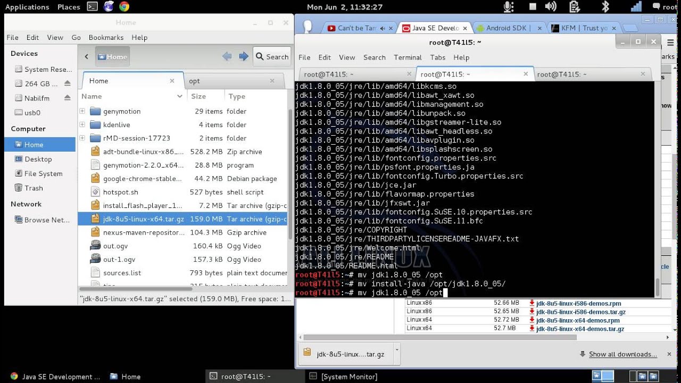Click Home location button in path bar
This screenshot has height=383, width=681.
pyautogui.click(x=112, y=56)
